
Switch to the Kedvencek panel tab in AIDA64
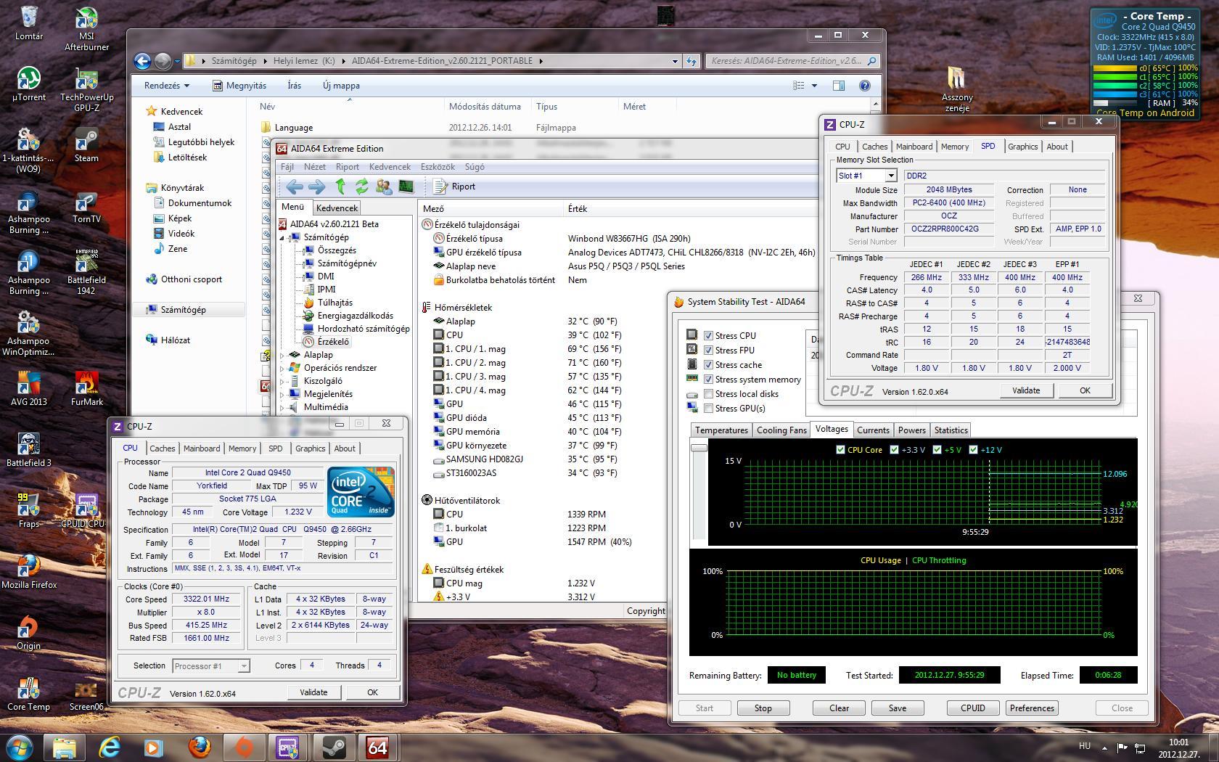click(x=337, y=208)
